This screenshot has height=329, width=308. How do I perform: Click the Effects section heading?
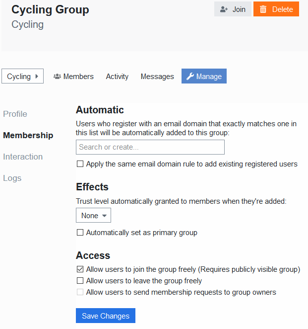tap(92, 187)
